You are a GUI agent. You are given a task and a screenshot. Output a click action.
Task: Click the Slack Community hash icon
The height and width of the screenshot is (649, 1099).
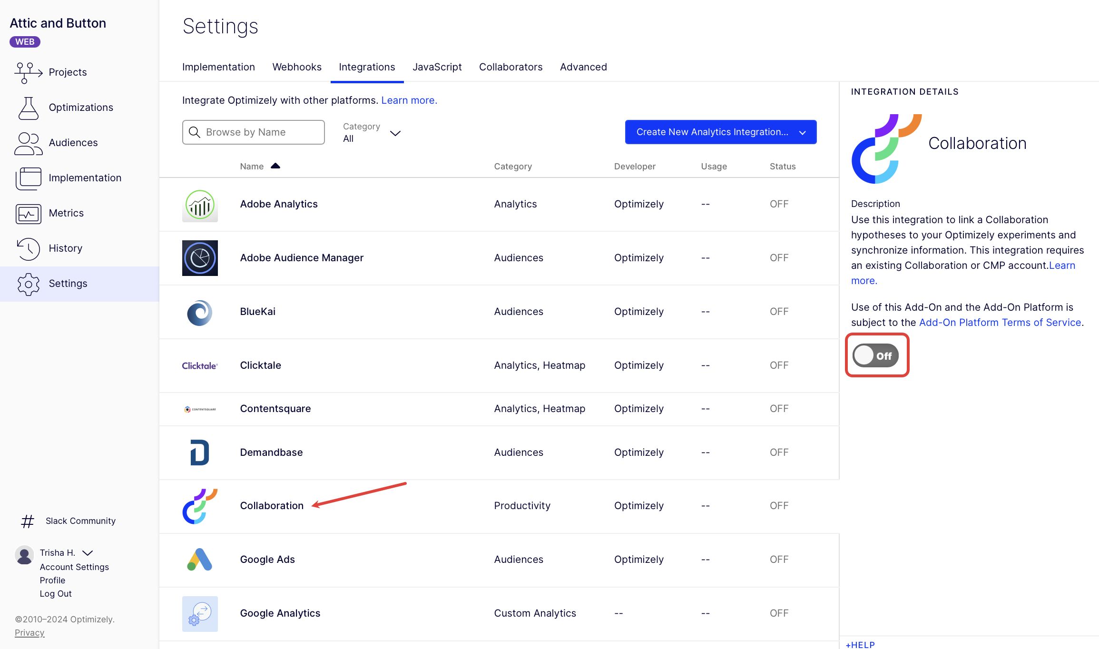click(x=28, y=521)
